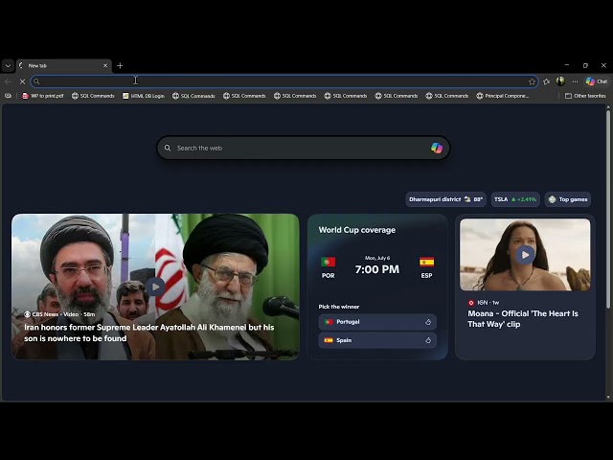Open the Copilot Chat sidebar button
Viewport: 613px width, 460px height.
pyautogui.click(x=597, y=81)
